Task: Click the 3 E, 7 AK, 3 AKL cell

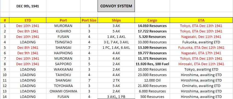Action: coord(116,42)
